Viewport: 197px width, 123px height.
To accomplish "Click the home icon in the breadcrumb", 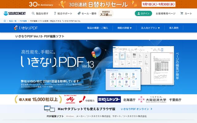I will click(x=5, y=21).
